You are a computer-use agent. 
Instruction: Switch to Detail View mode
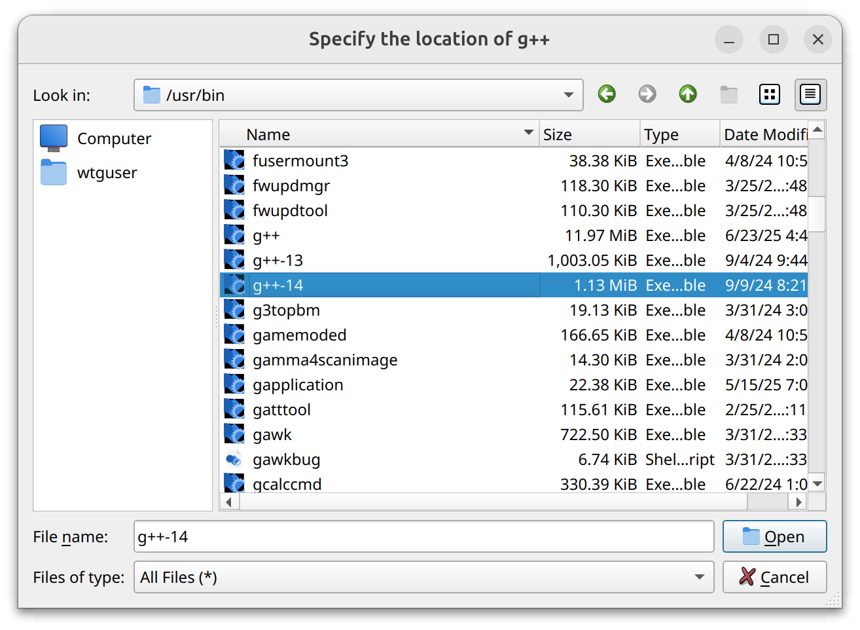tap(810, 95)
